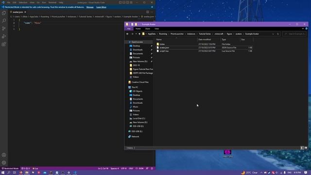Open the Search view in VS Code activity bar
Viewport: 311px width, 175px height.
4,20
